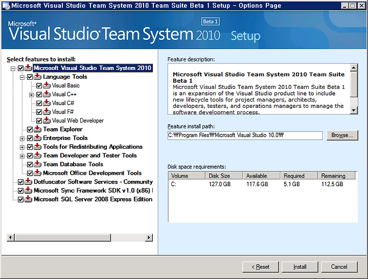Click install icon next to Team Explorer
368x279 pixels.
click(37, 129)
